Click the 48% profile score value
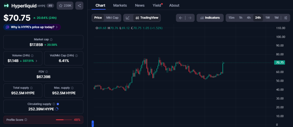Screen dimensions: 293x127 point(77,120)
